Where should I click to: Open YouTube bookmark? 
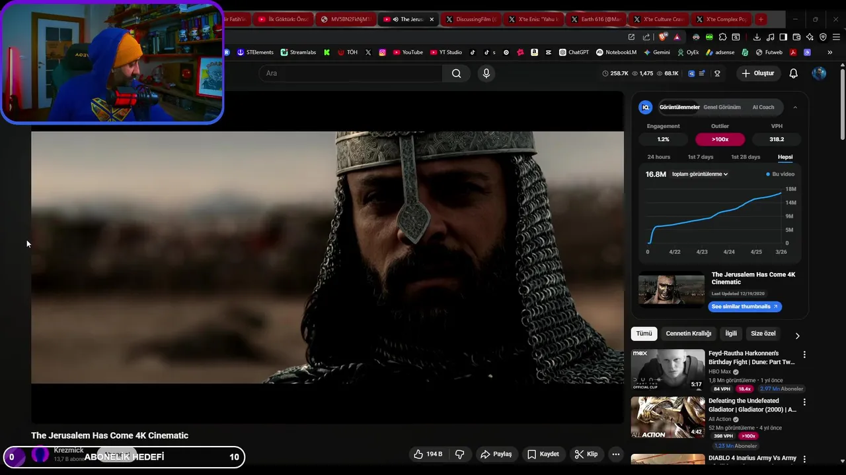[408, 52]
